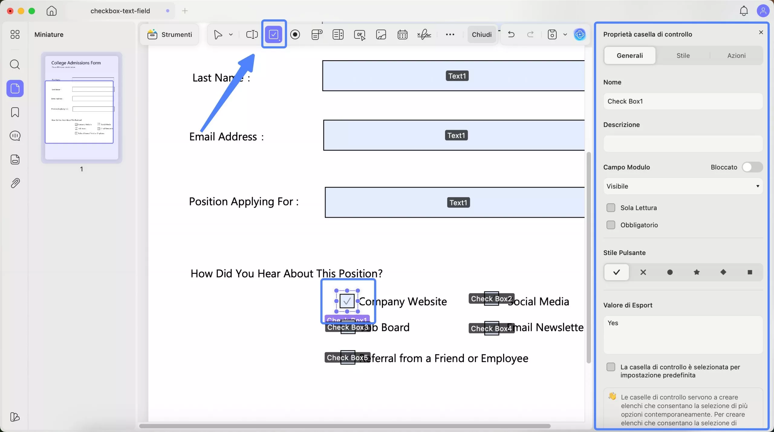Expand save options dropdown arrow
The image size is (774, 432).
click(x=565, y=34)
